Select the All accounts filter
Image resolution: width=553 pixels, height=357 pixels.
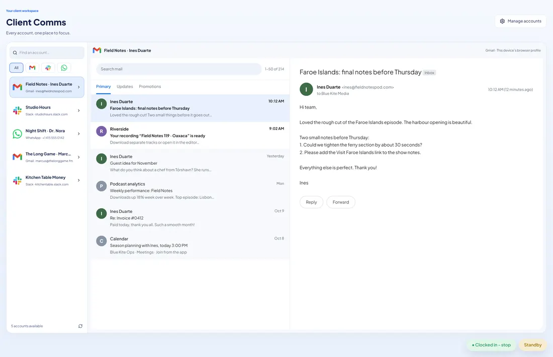point(16,68)
